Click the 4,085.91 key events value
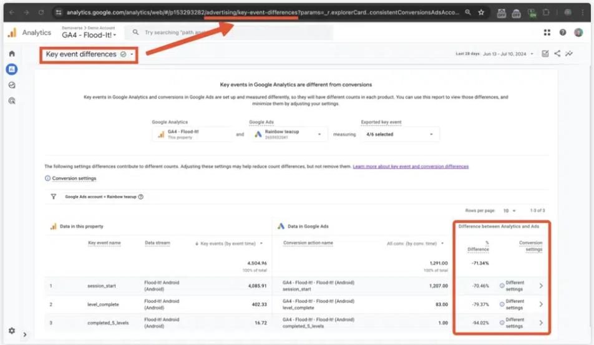The height and width of the screenshot is (345, 594). [x=258, y=286]
